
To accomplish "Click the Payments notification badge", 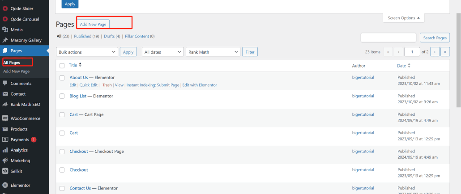I will click(34, 139).
